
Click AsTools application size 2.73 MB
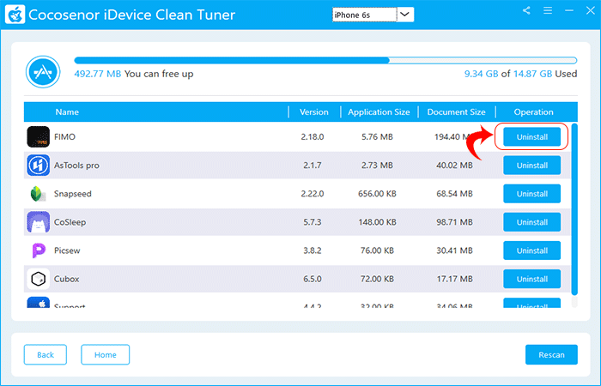point(377,165)
